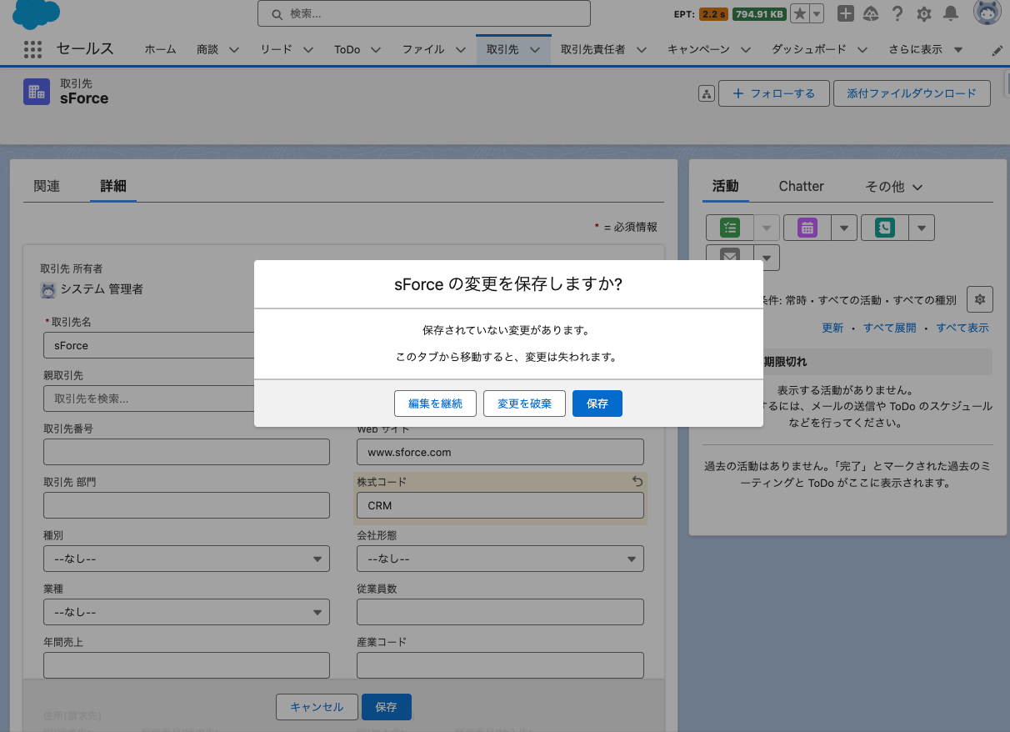This screenshot has height=732, width=1010.
Task: Open the 会社形態 picklist
Action: [500, 559]
